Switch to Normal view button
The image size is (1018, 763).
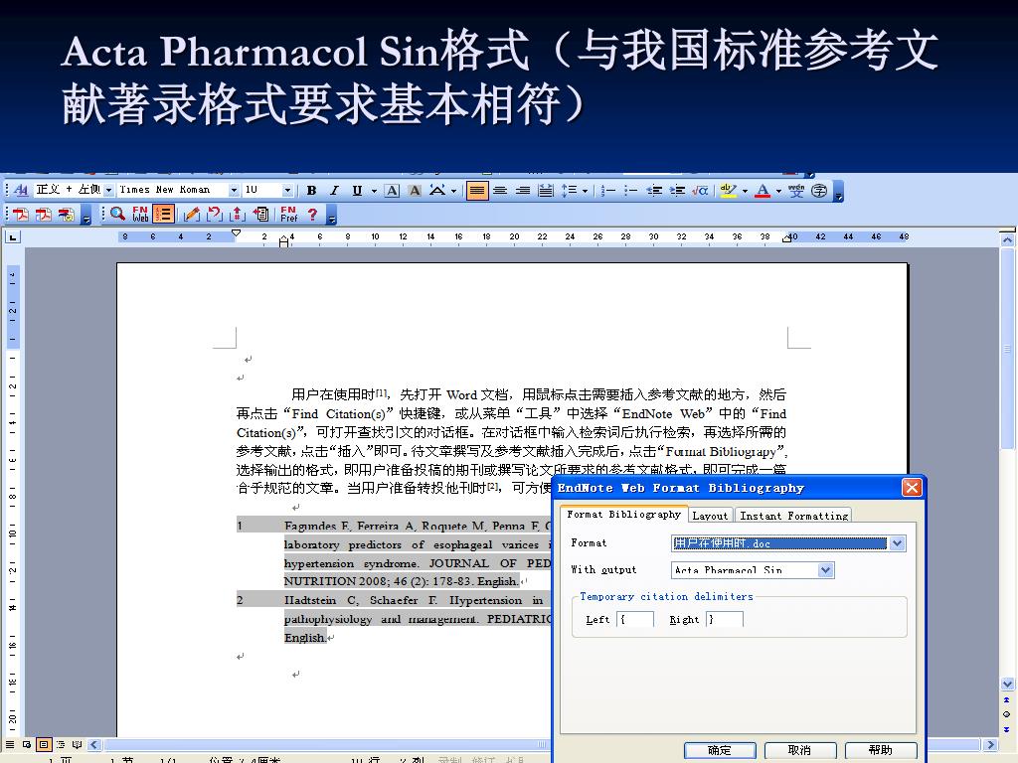[x=10, y=744]
